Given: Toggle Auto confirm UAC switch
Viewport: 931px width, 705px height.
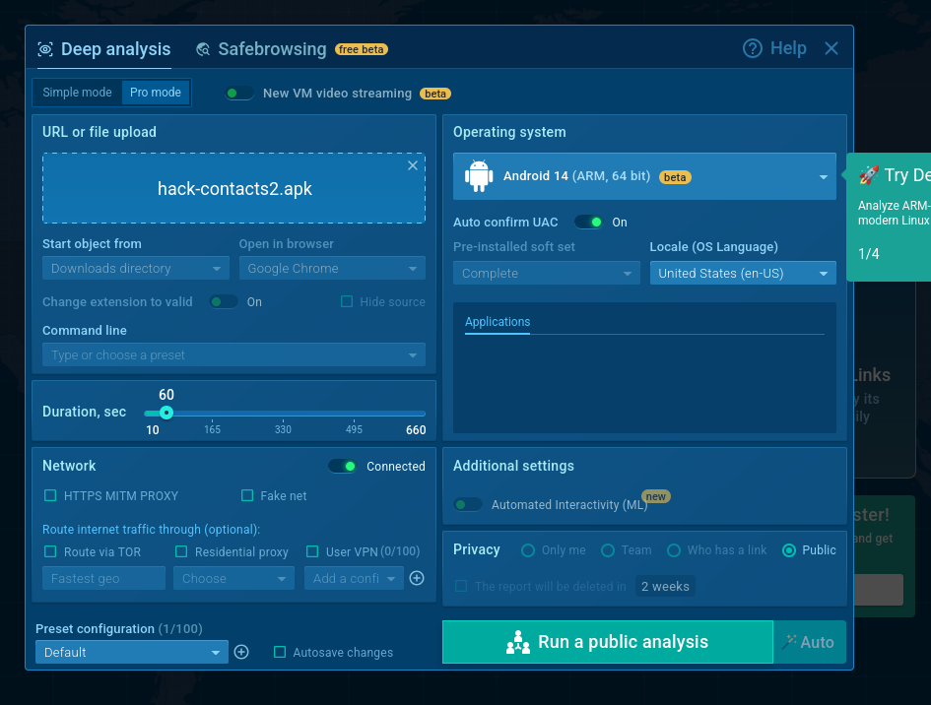Looking at the screenshot, I should pos(589,222).
